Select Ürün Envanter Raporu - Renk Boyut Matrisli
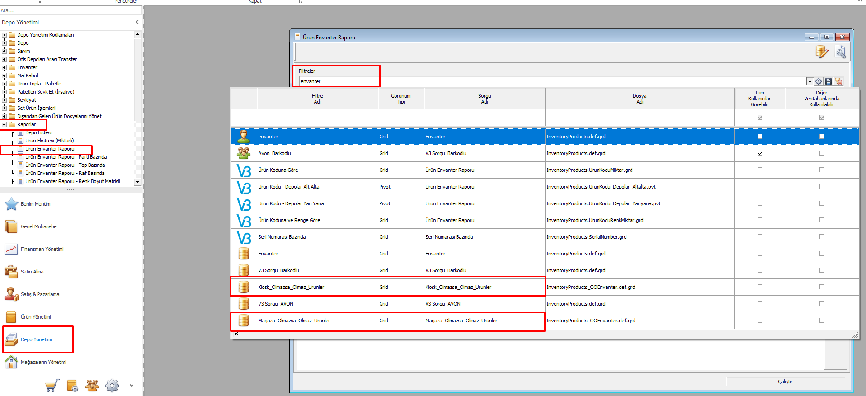This screenshot has height=396, width=866. pos(73,181)
